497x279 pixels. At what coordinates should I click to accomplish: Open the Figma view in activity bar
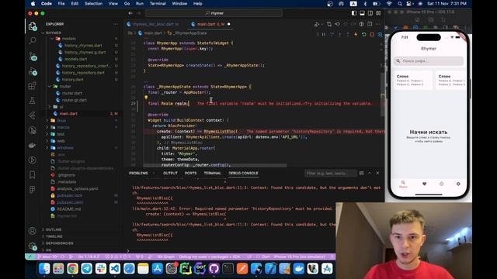[33, 189]
